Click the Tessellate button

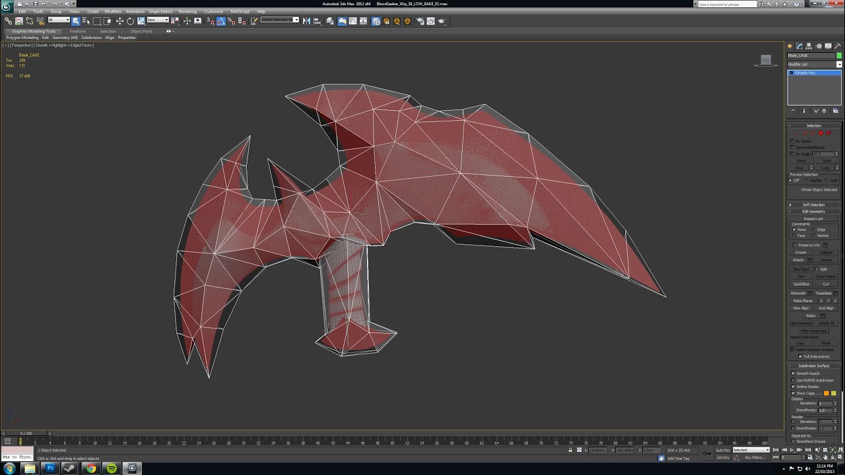[823, 293]
